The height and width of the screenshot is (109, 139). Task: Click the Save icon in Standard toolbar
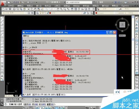[x=10, y=9]
